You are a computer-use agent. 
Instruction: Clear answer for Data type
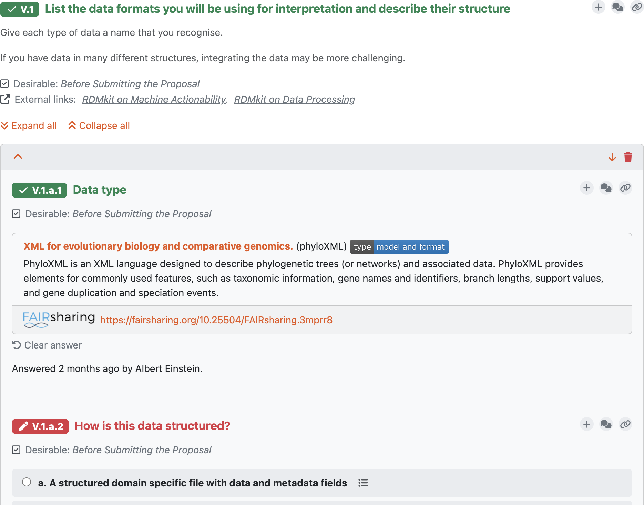point(47,345)
